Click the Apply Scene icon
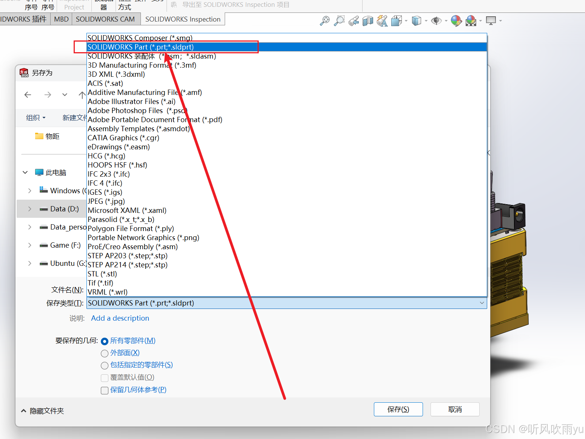 coord(471,21)
